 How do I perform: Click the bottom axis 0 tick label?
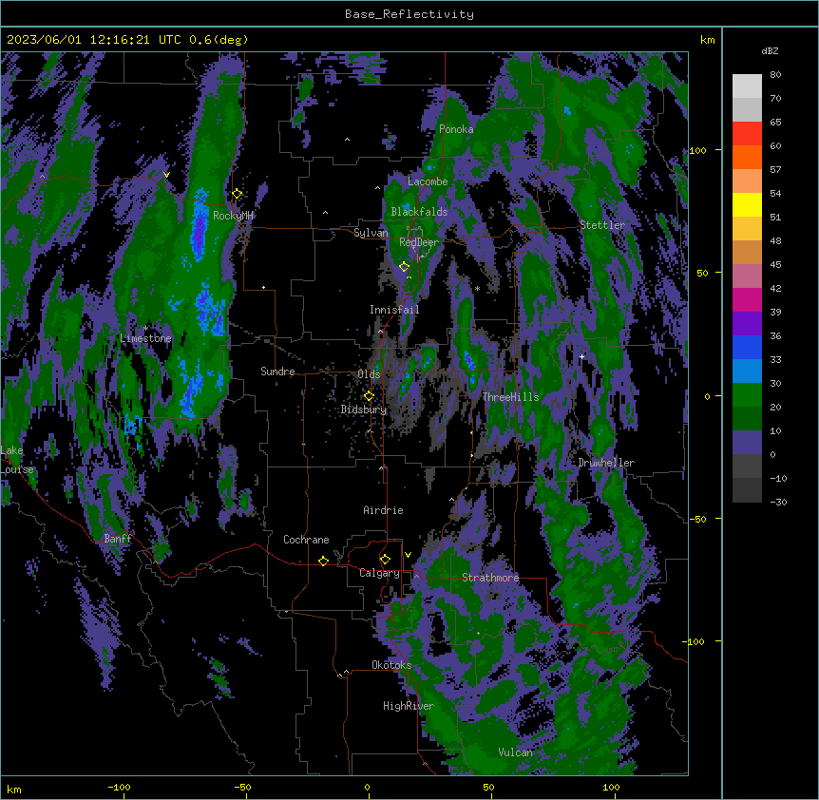367,787
